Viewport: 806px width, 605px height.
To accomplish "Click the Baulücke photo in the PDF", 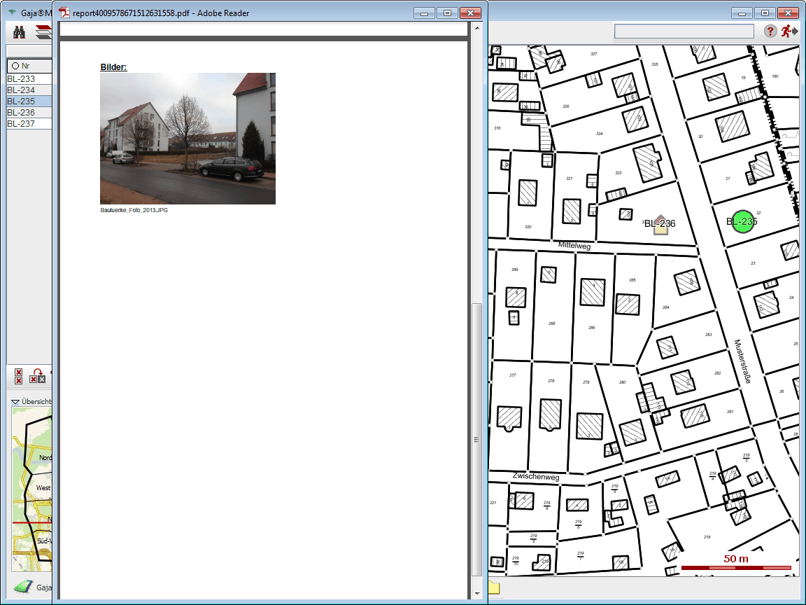I will 188,138.
